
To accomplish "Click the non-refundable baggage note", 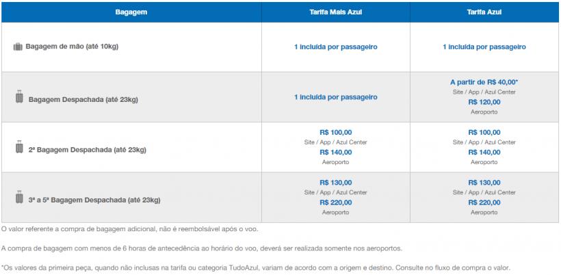I will 130,228.
